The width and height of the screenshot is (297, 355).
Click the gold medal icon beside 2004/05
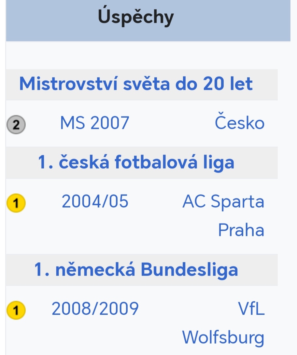(x=16, y=203)
